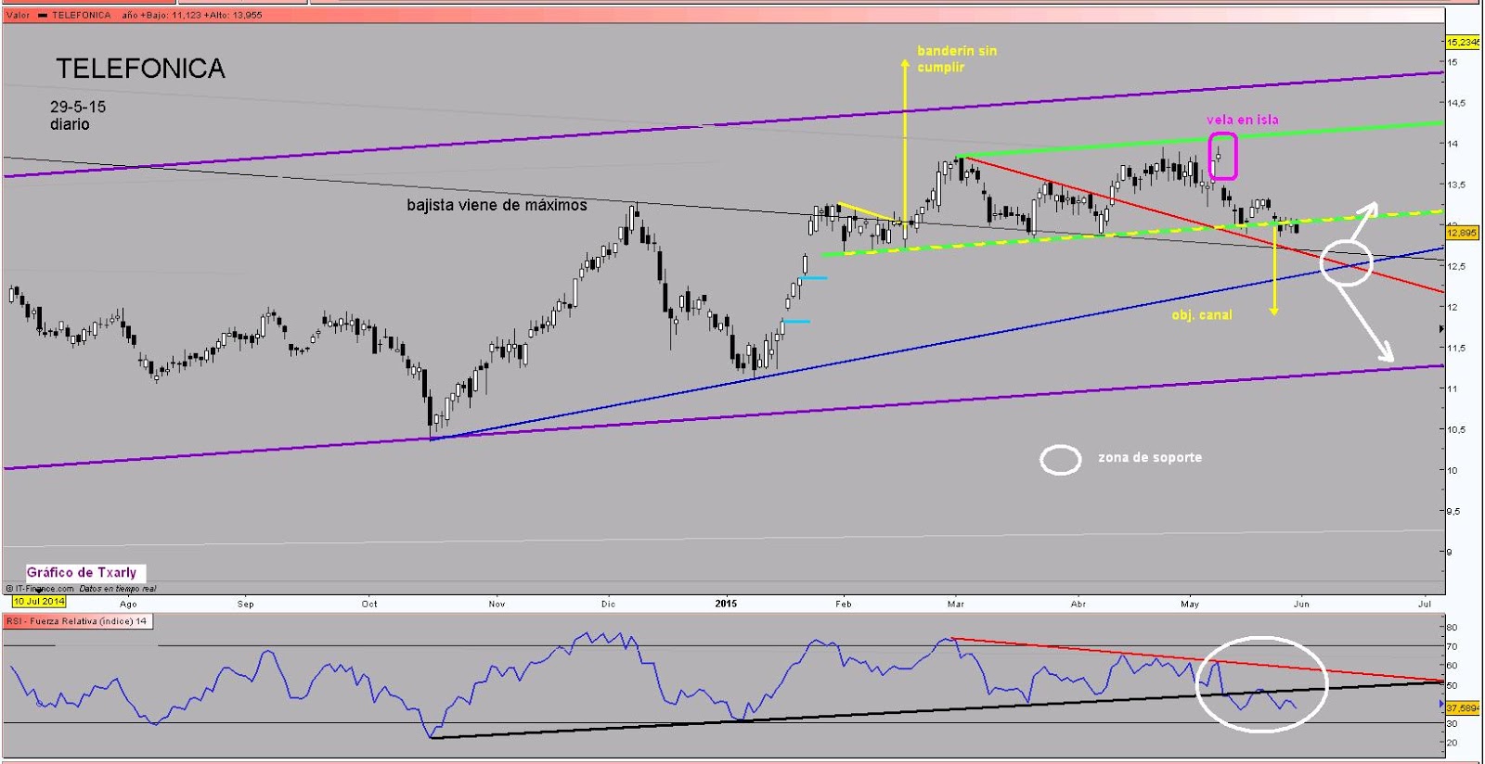Click the TELEFONICA chart title text

[x=140, y=69]
